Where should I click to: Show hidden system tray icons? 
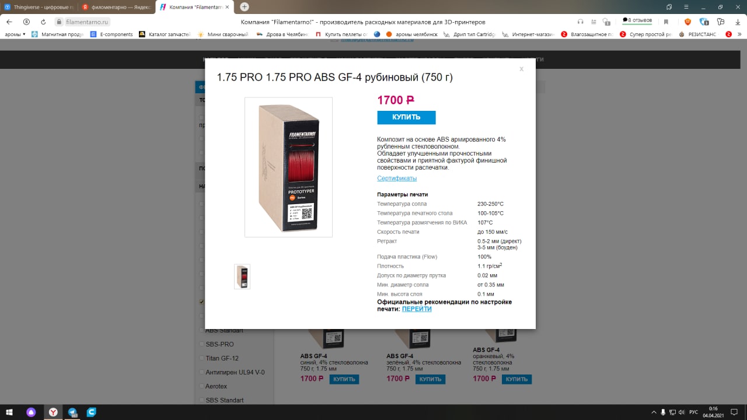coord(654,412)
